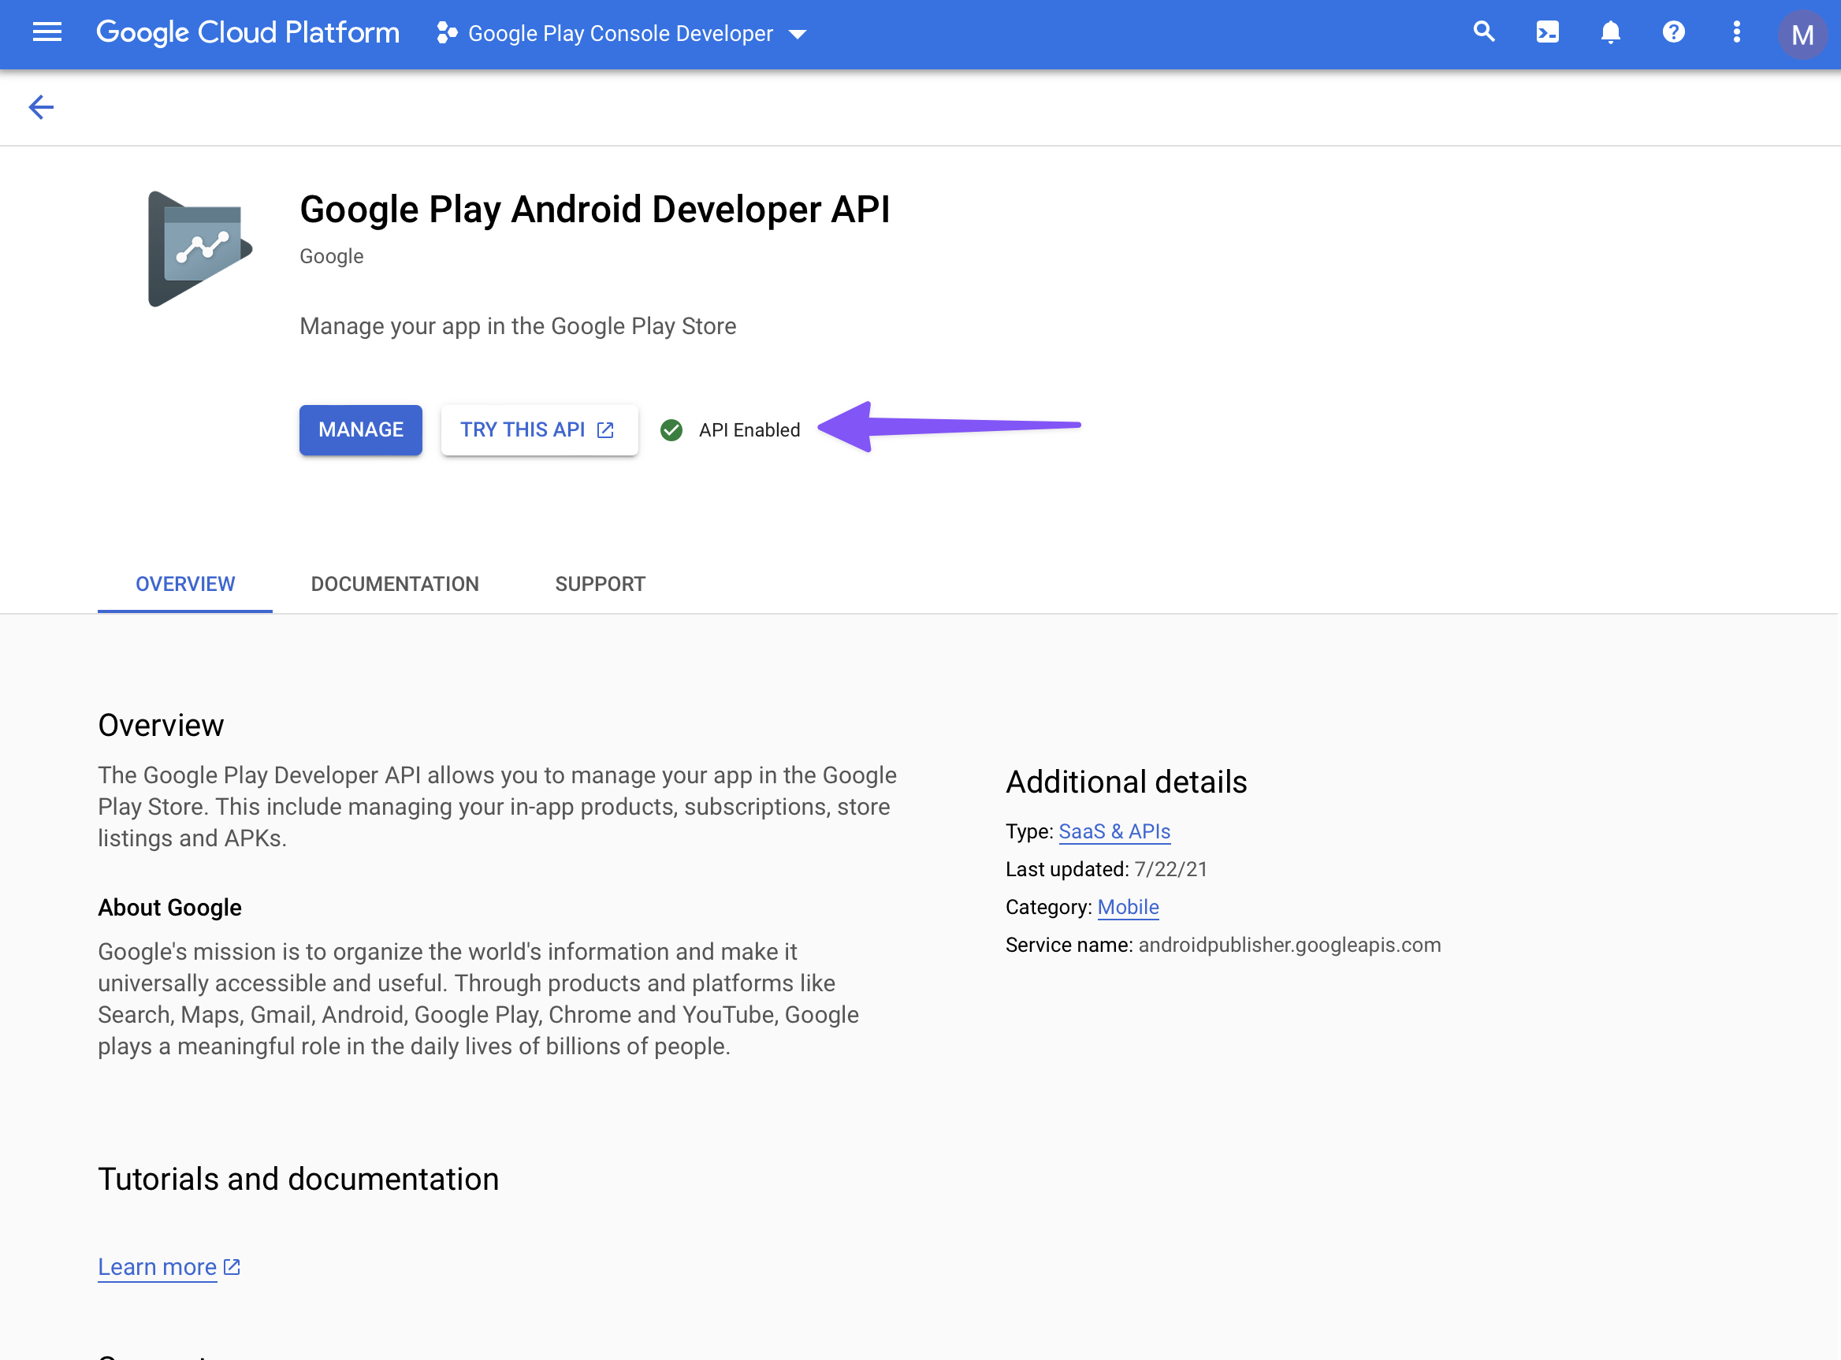Click the project selector dropdown arrow

797,35
